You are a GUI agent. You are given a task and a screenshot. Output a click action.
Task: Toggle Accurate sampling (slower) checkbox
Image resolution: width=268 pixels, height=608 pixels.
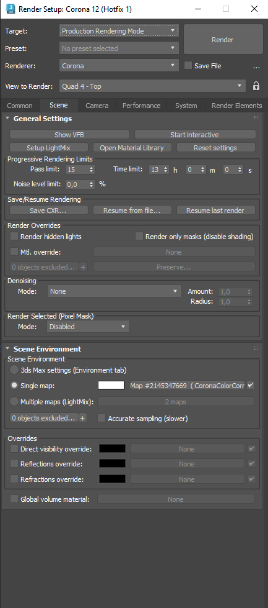coord(102,419)
